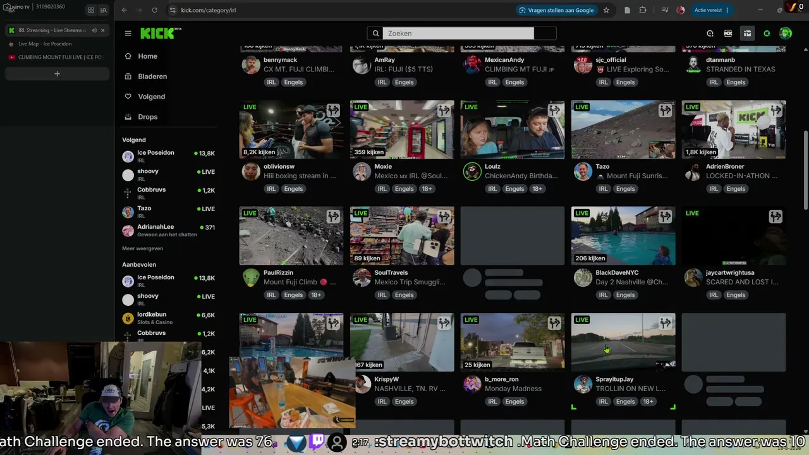Close the IRL Streaming tab
This screenshot has height=455, width=809.
pos(102,30)
